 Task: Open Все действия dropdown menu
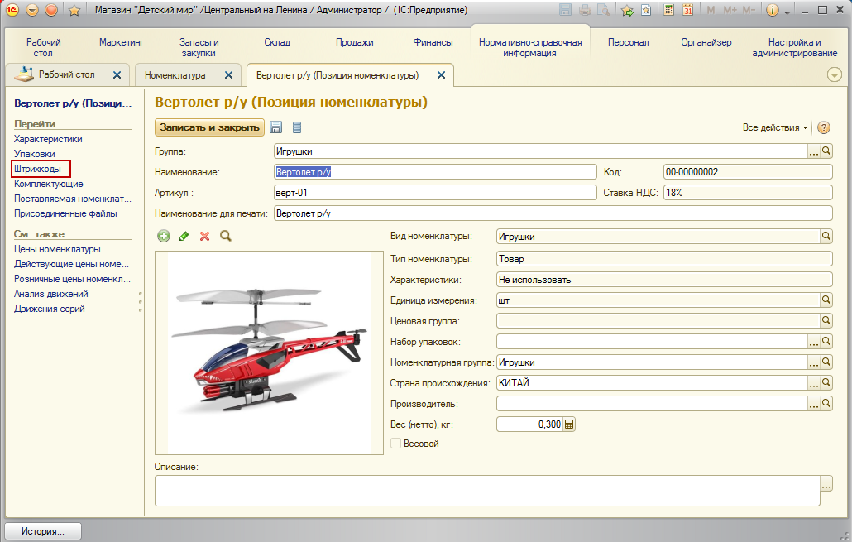[x=775, y=127]
